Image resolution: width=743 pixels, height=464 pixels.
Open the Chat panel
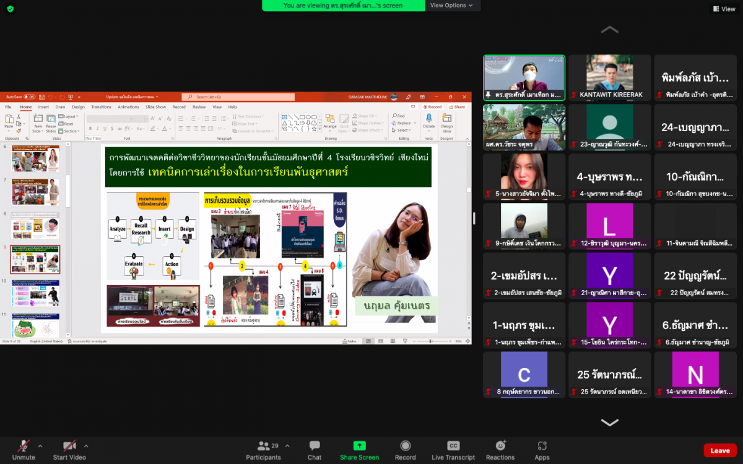click(315, 449)
